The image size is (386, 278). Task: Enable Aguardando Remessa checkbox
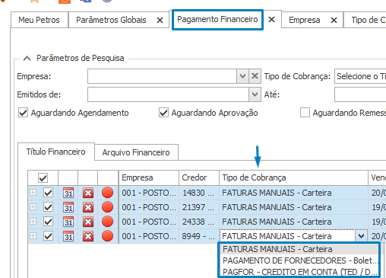coord(305,113)
